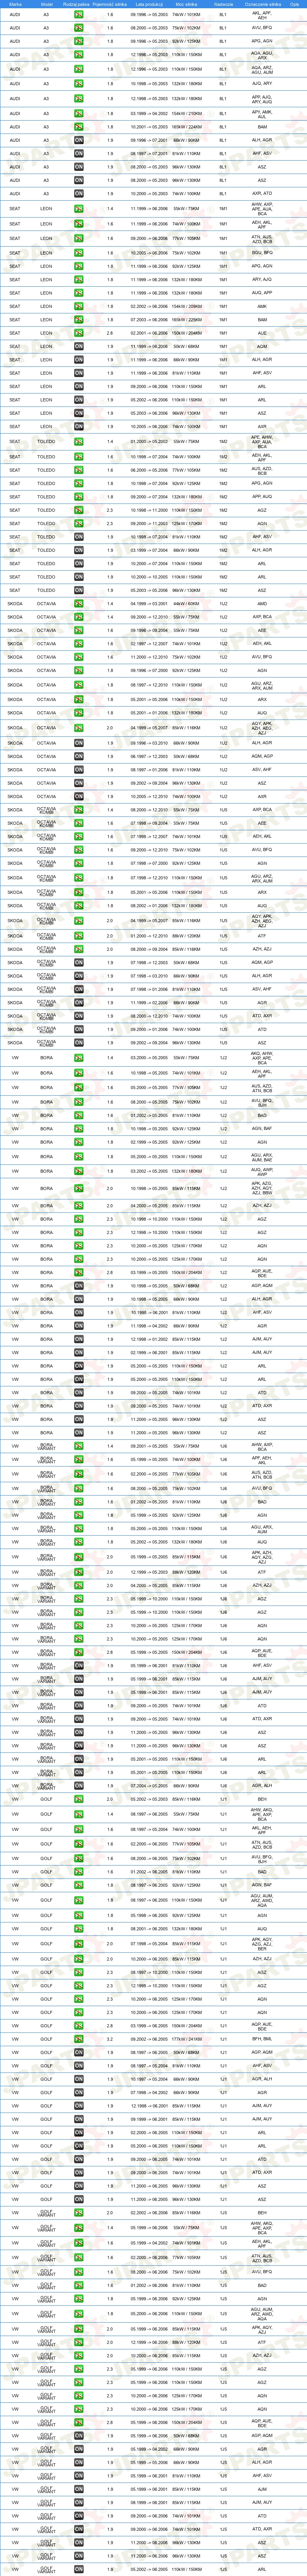Click the "Marka" column header
The image size is (307, 2576).
click(x=14, y=4)
